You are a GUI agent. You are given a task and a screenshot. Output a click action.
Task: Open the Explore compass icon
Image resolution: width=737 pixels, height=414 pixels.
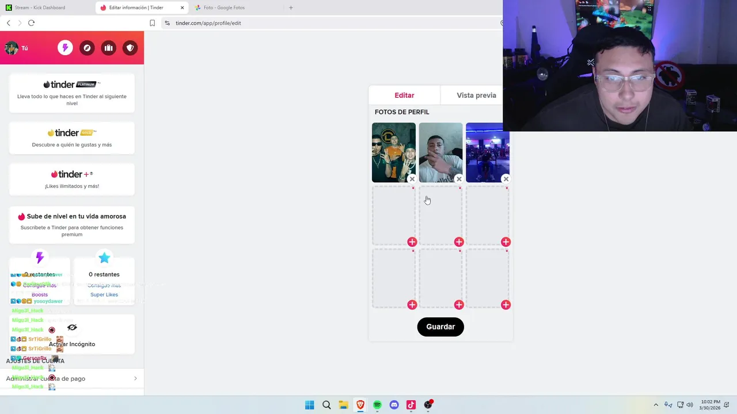pyautogui.click(x=87, y=48)
